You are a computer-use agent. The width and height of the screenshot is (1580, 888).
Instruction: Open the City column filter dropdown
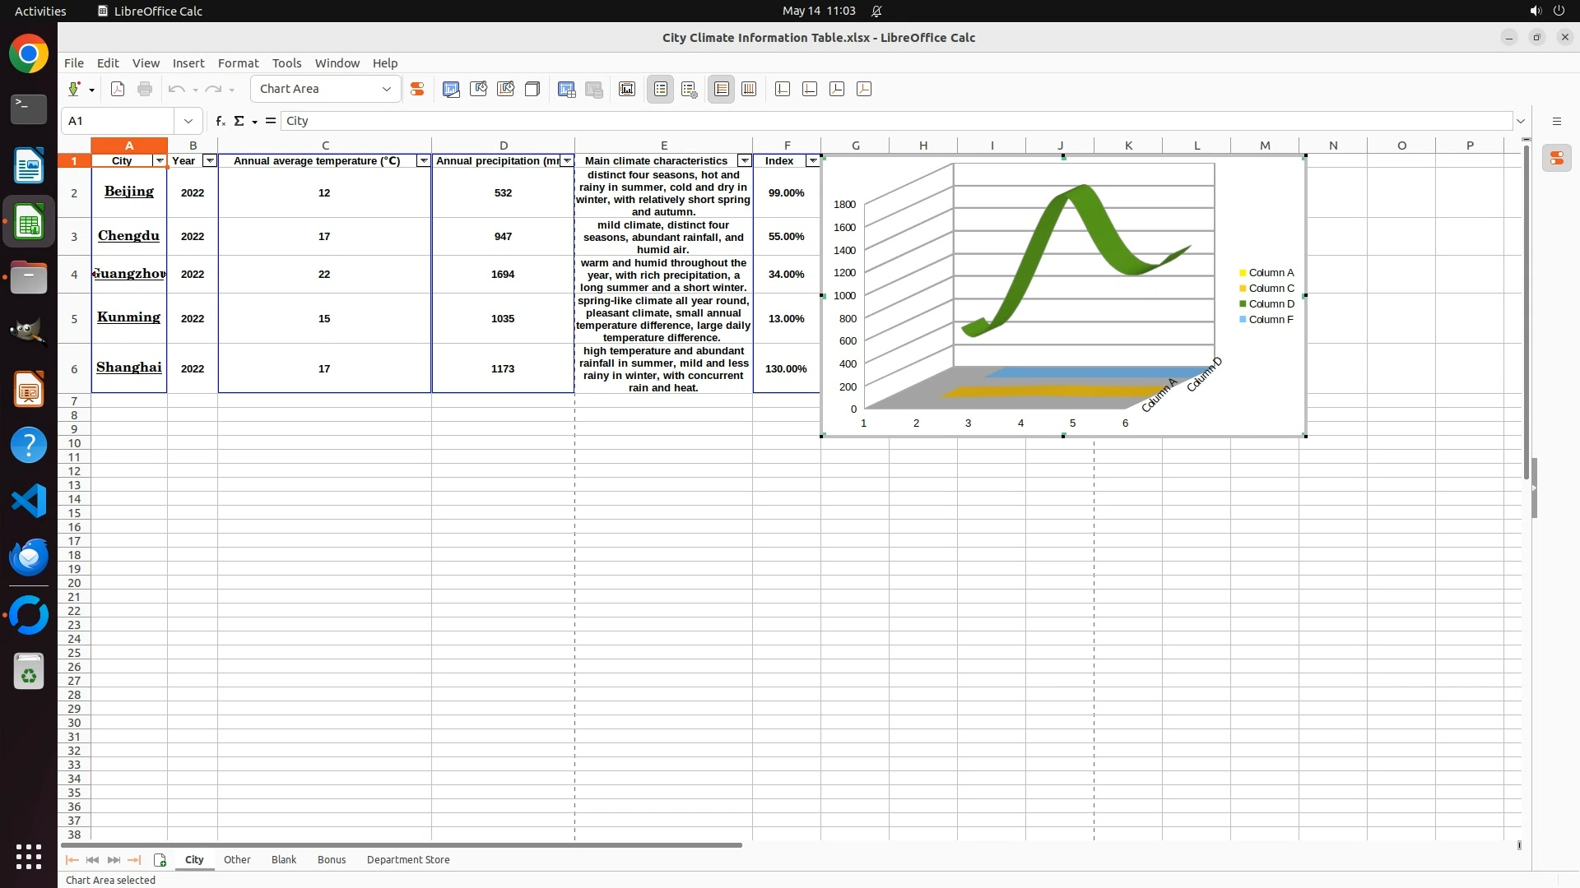point(160,161)
